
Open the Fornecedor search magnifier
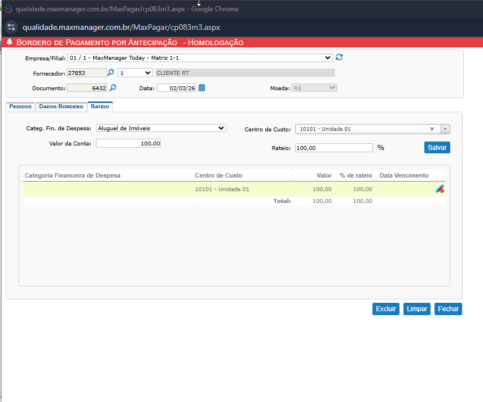(x=111, y=73)
